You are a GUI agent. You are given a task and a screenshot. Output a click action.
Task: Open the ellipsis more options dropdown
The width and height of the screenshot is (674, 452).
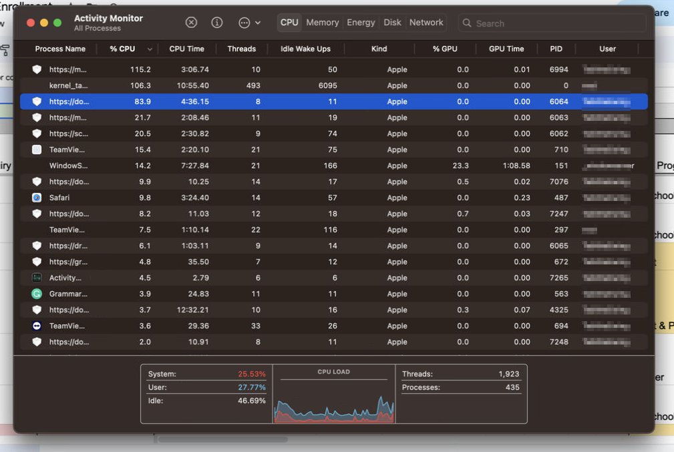[x=249, y=23]
